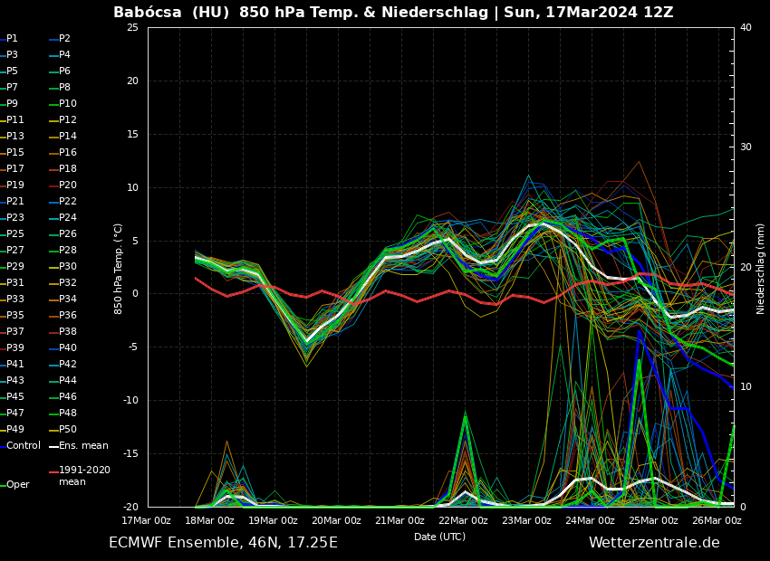Select the 1991-2020 mean legend entry
770x561 pixels.
click(83, 476)
